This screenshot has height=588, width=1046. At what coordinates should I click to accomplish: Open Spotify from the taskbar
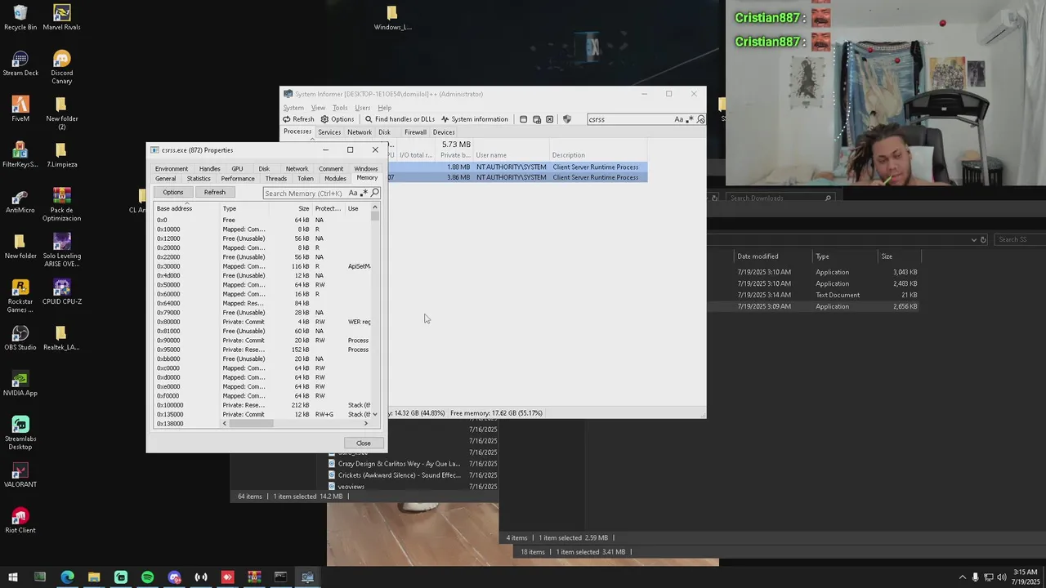(x=147, y=577)
